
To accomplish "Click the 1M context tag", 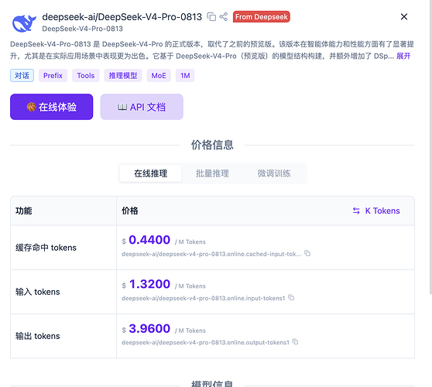I will [x=185, y=76].
